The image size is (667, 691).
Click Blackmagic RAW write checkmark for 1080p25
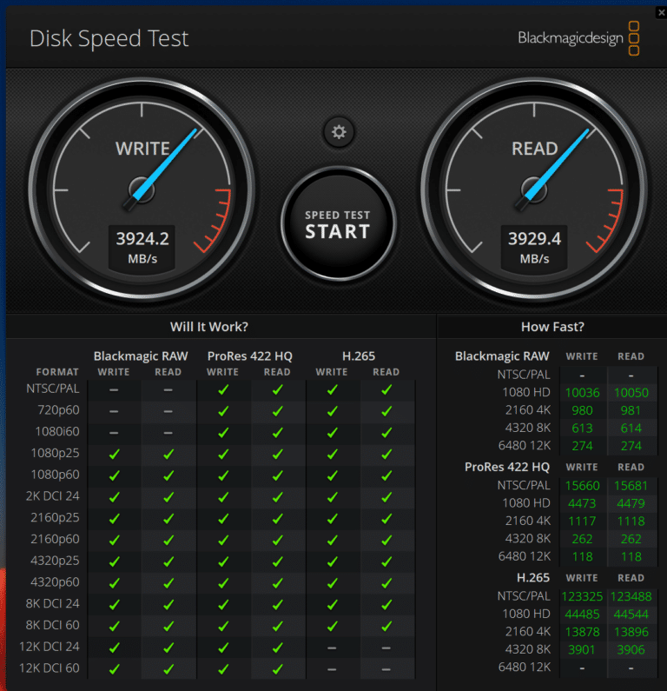114,454
